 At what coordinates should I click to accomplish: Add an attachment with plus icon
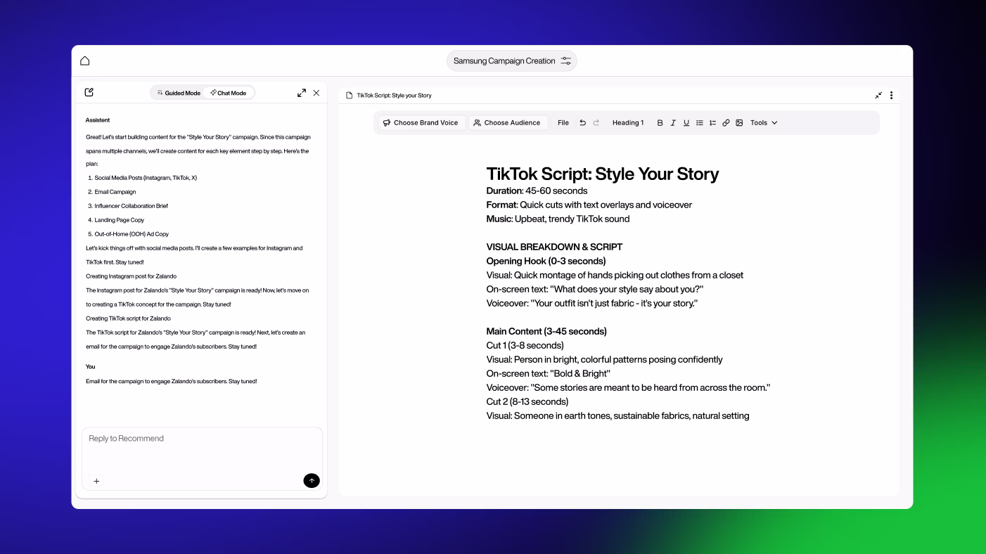point(97,481)
